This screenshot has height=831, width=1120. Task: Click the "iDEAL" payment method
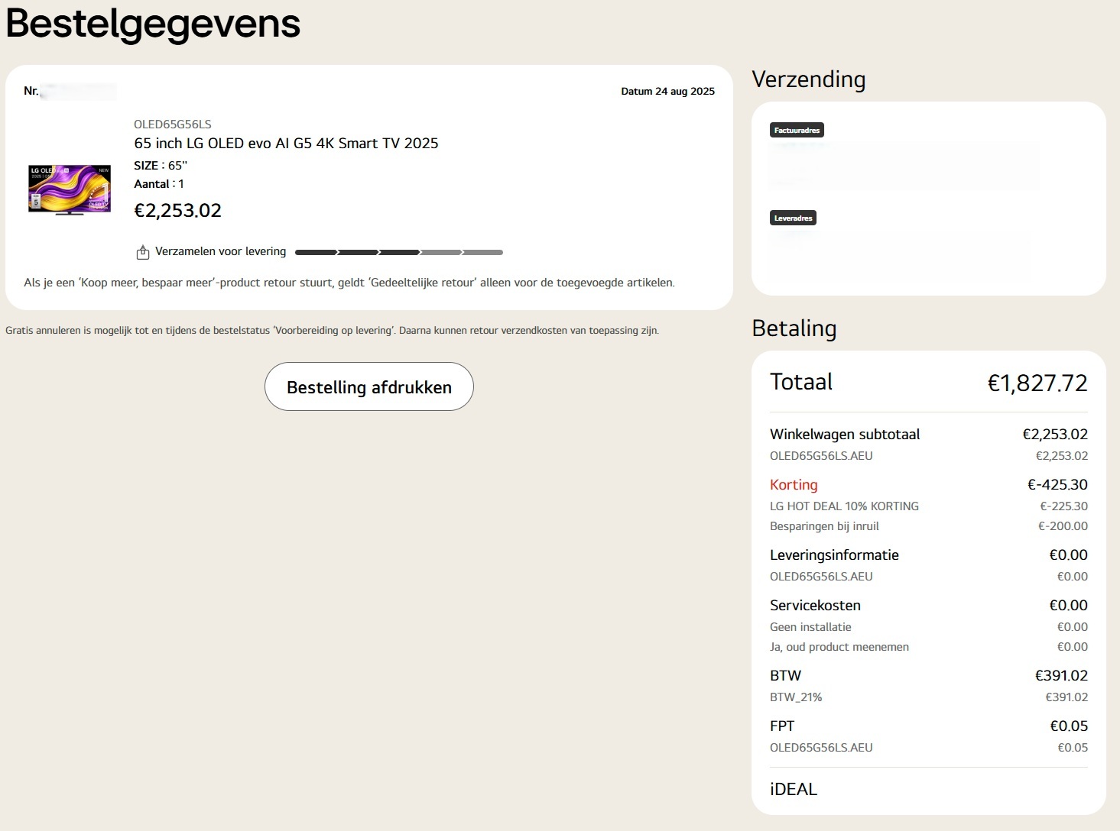pyautogui.click(x=794, y=789)
